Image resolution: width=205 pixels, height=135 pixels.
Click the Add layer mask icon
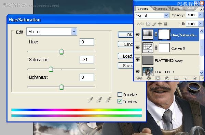(x=158, y=78)
